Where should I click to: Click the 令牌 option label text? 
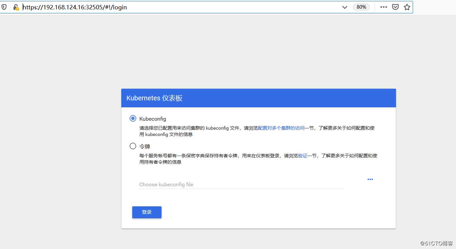(x=145, y=146)
